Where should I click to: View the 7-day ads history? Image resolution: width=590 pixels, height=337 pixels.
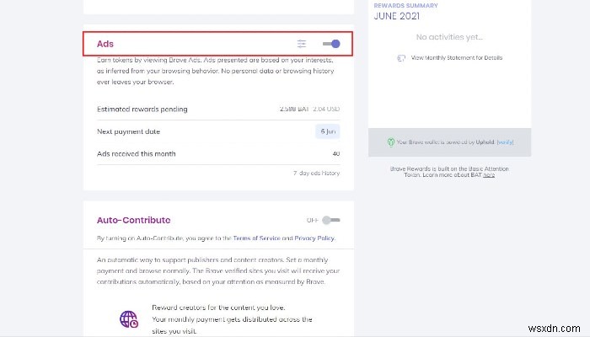316,173
